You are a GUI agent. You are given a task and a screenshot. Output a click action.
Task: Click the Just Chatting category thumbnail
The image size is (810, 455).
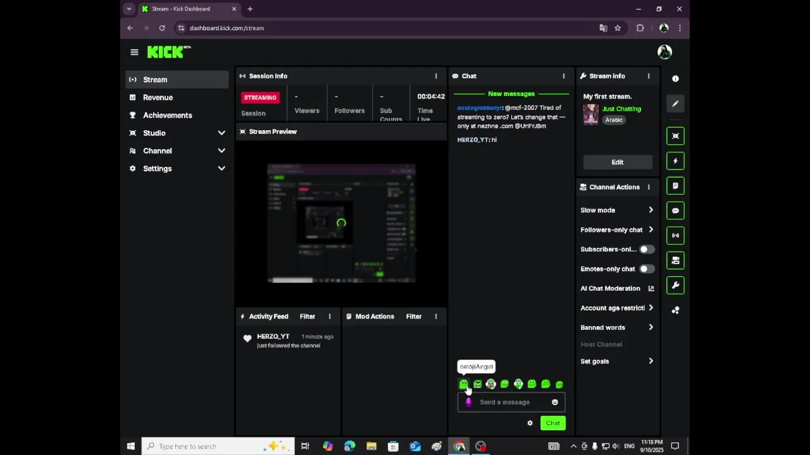[591, 114]
